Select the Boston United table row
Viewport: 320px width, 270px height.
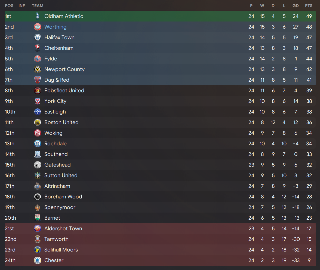tap(160, 122)
